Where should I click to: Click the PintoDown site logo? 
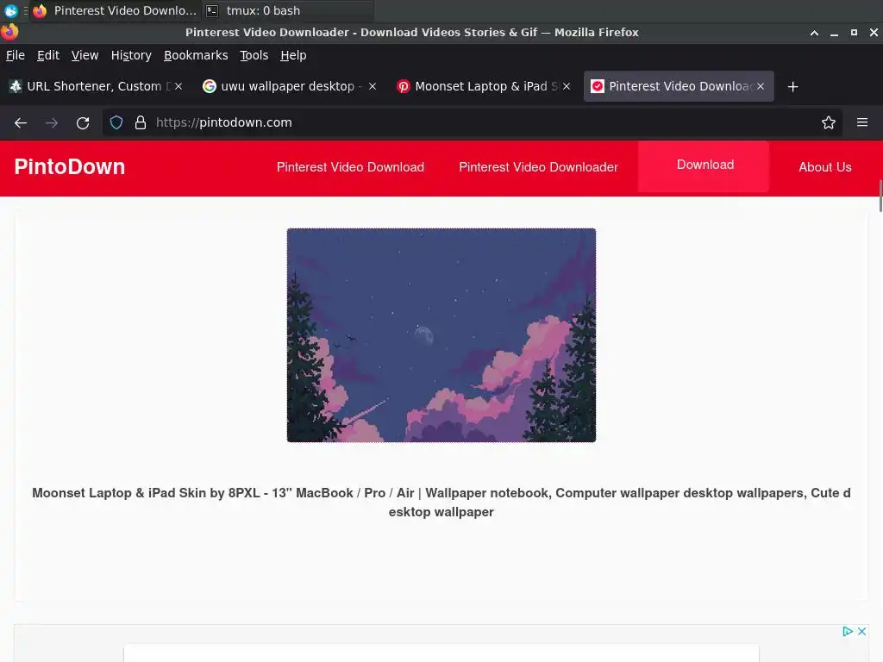tap(69, 167)
